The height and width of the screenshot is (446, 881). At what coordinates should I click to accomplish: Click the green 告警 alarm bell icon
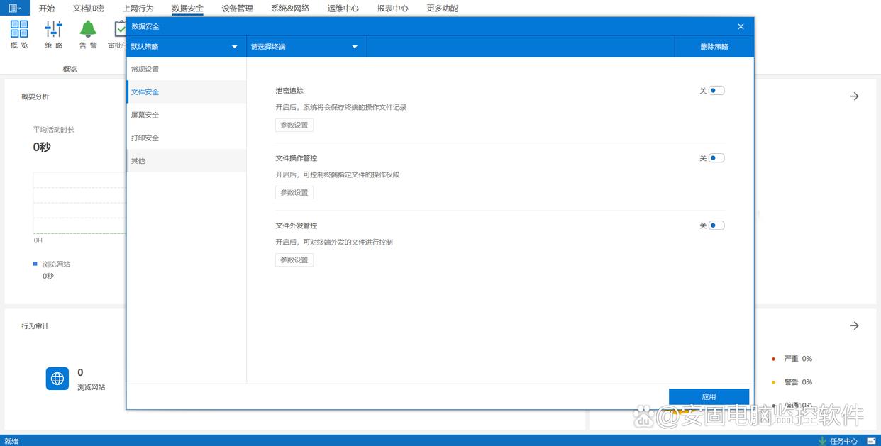point(88,29)
